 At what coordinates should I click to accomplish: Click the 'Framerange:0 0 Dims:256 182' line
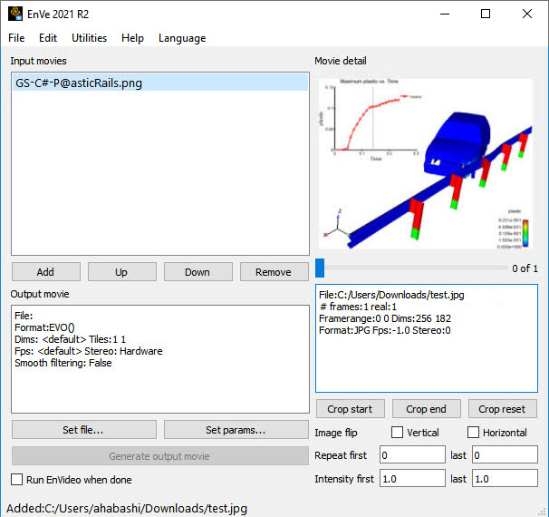385,318
